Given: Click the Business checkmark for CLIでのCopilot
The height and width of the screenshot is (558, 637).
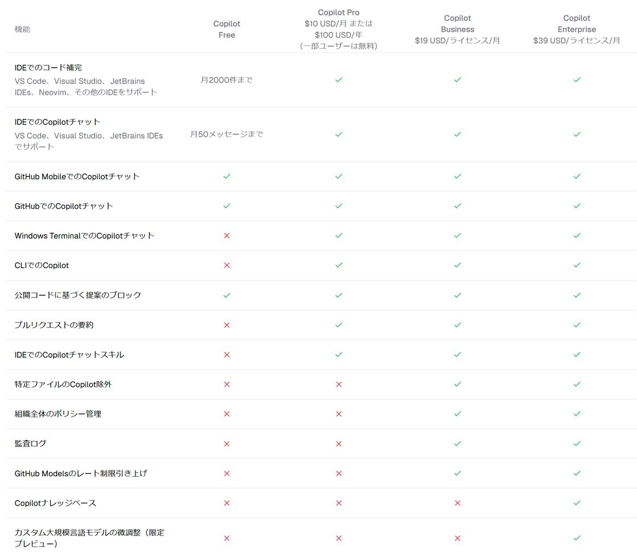Looking at the screenshot, I should pyautogui.click(x=458, y=265).
